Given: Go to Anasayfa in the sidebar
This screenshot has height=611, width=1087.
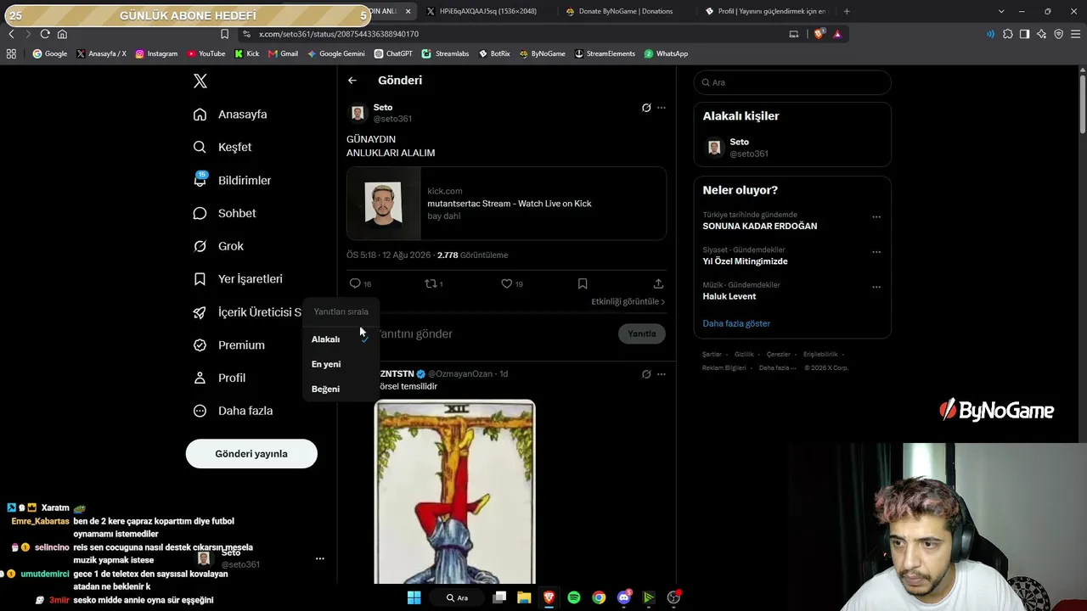Looking at the screenshot, I should coord(230,115).
